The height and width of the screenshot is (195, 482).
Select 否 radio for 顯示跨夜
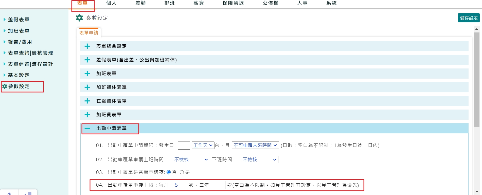[169, 172]
